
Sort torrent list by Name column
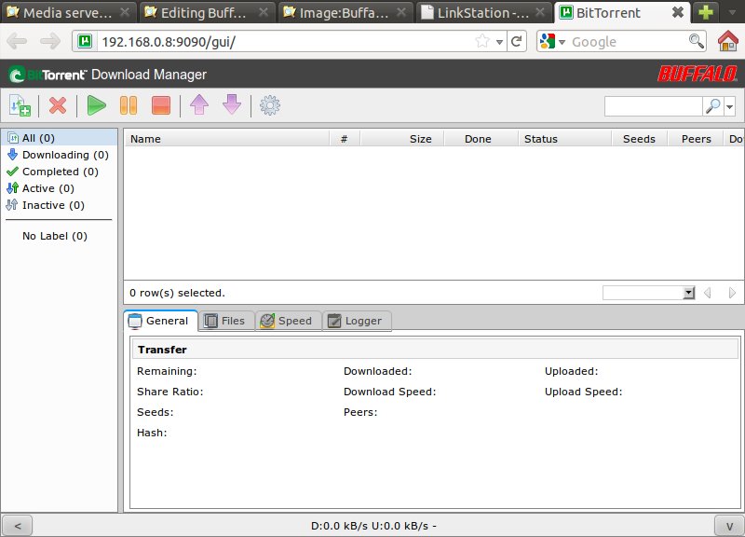click(x=226, y=139)
